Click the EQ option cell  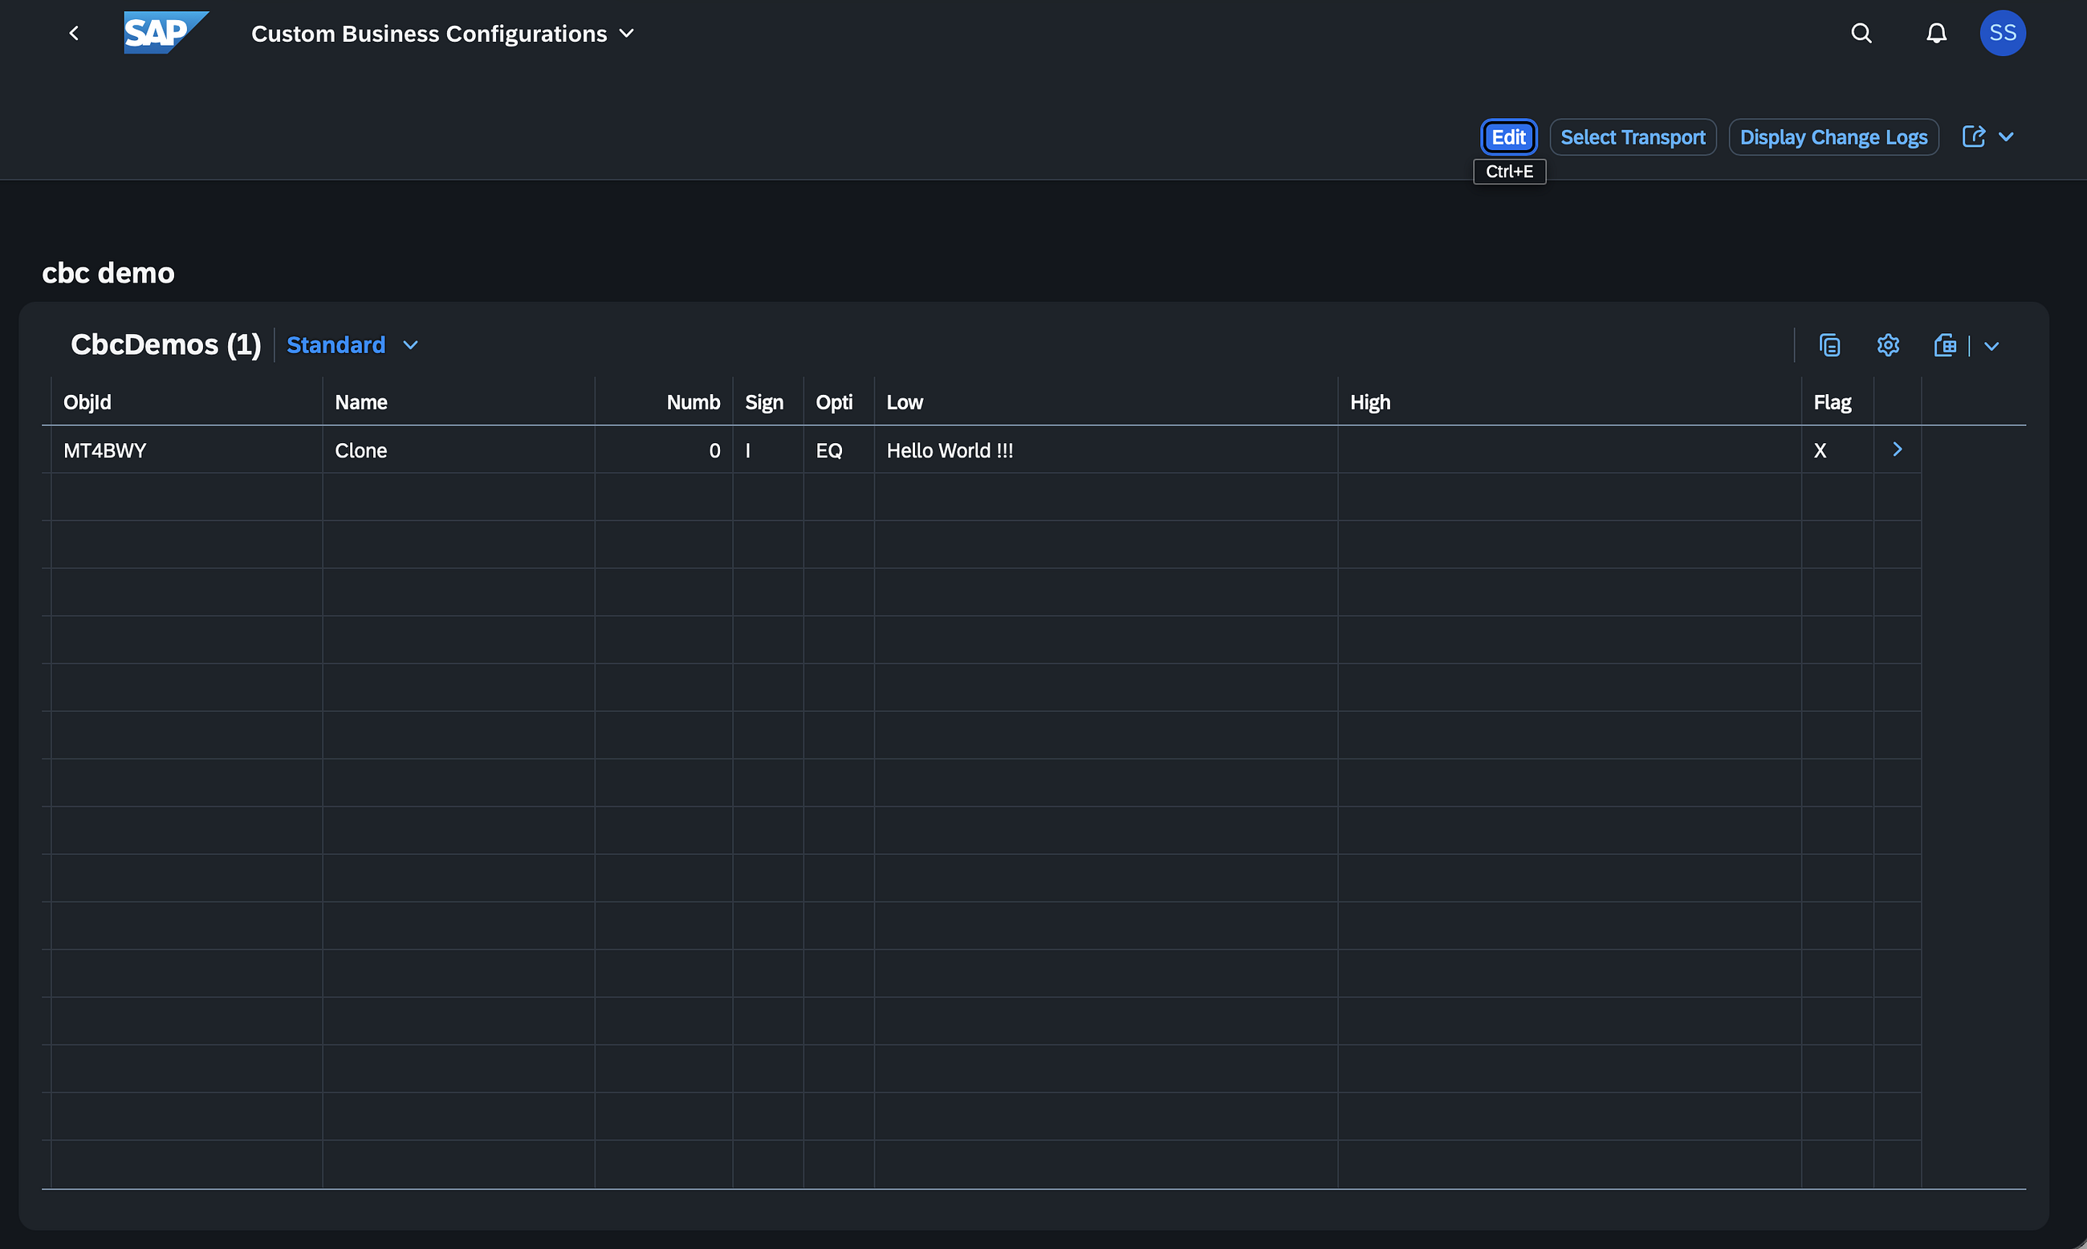pos(839,450)
